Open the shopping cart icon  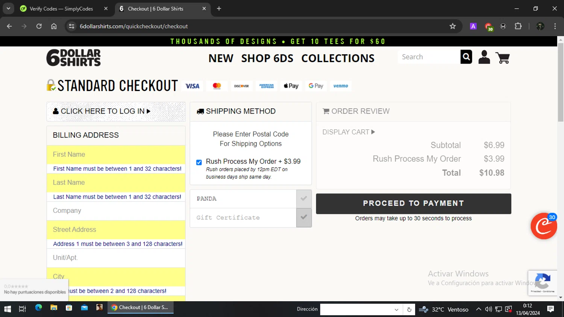(x=502, y=58)
